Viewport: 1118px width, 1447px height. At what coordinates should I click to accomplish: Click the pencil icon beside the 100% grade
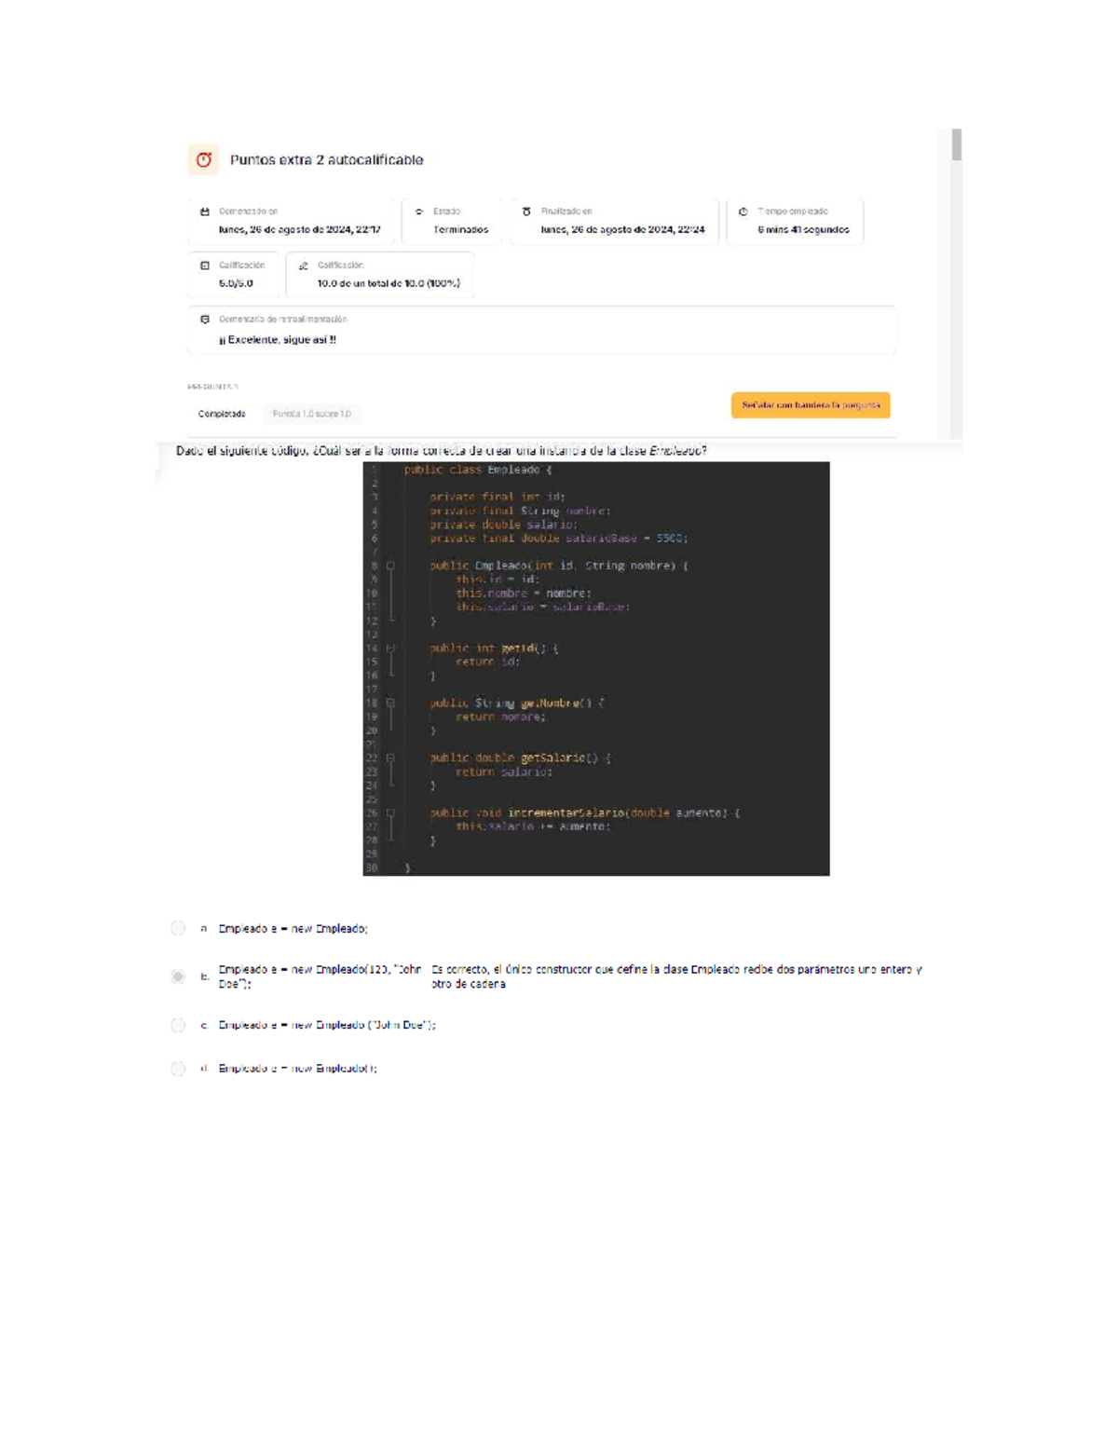pos(303,266)
